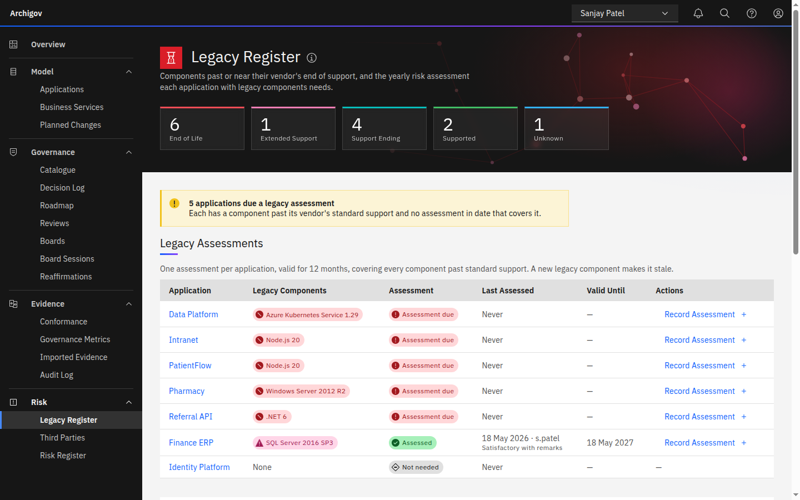800x500 pixels.
Task: Click the Model section icon in sidebar
Action: click(x=13, y=72)
